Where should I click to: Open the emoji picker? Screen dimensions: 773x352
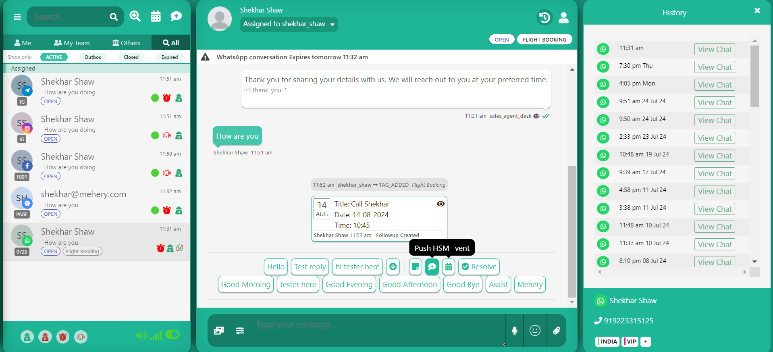[535, 331]
